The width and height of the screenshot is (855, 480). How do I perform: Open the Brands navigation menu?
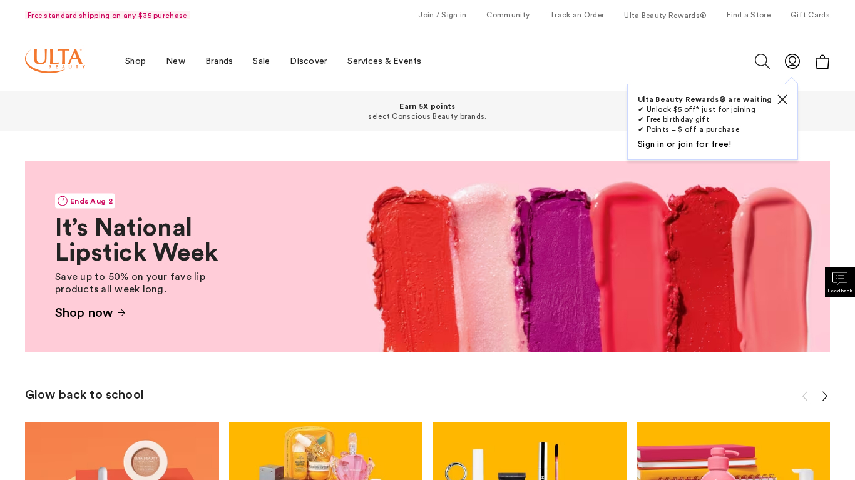219,61
